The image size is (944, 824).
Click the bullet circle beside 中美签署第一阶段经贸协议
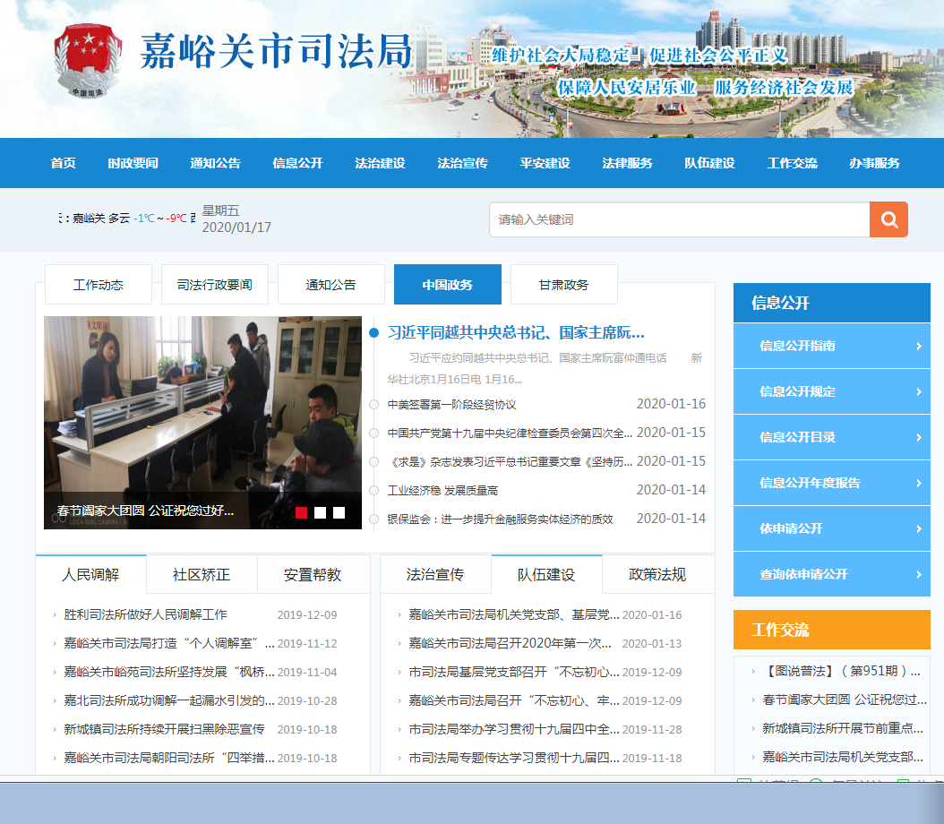tap(374, 404)
